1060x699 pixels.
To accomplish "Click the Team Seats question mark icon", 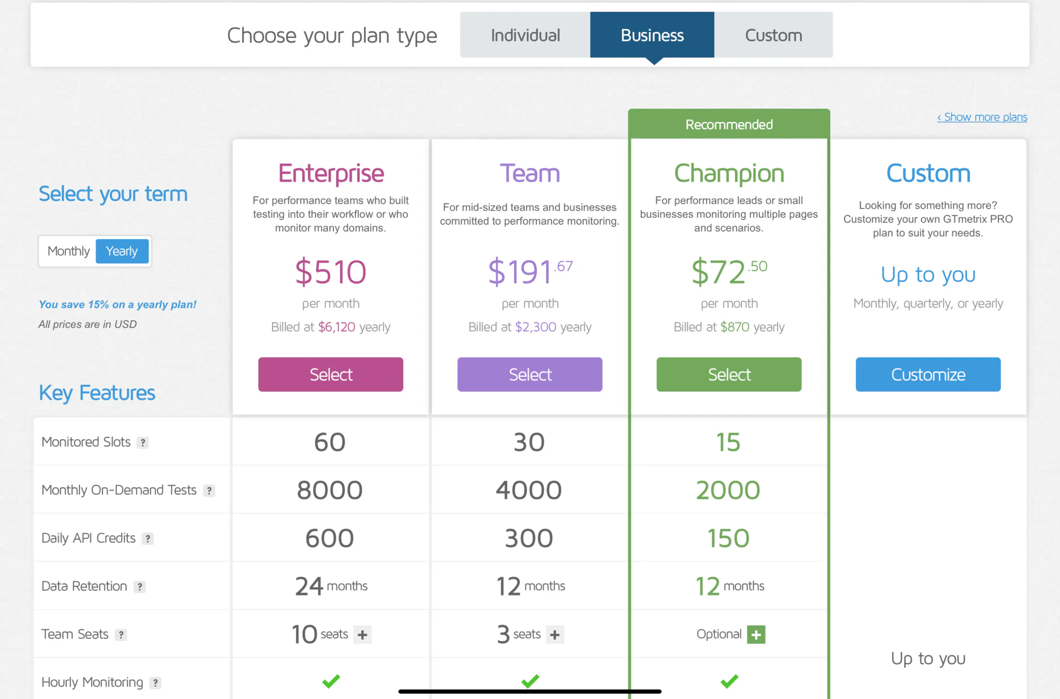I will pyautogui.click(x=121, y=635).
